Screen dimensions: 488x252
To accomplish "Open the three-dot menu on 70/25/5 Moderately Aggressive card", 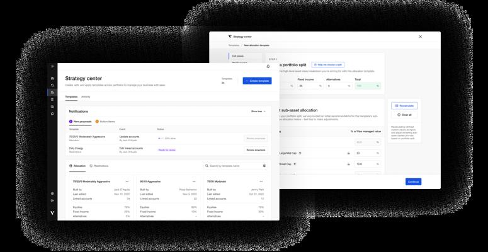I will (127, 181).
